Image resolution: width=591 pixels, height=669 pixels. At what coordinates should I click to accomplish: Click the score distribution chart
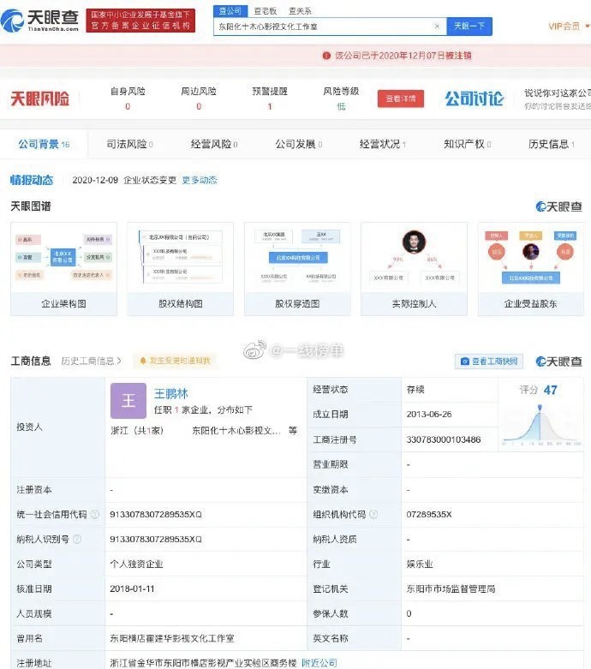pos(542,425)
